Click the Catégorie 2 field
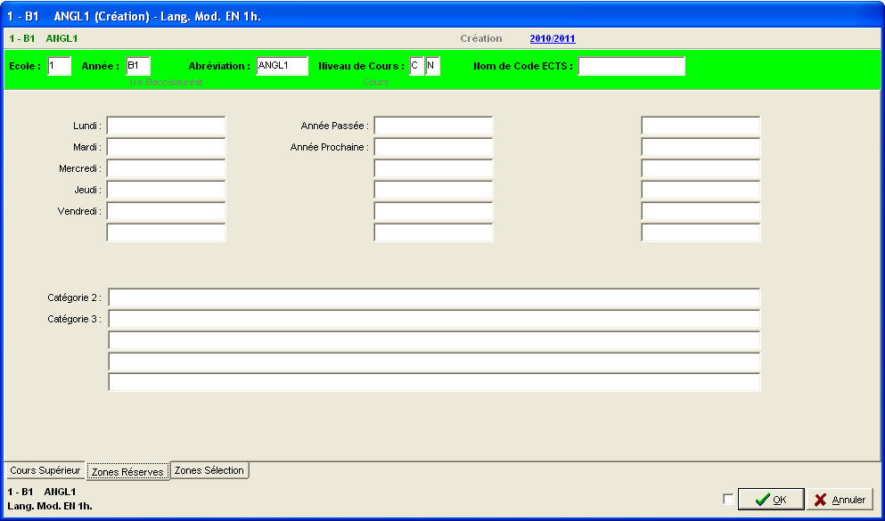 434,297
